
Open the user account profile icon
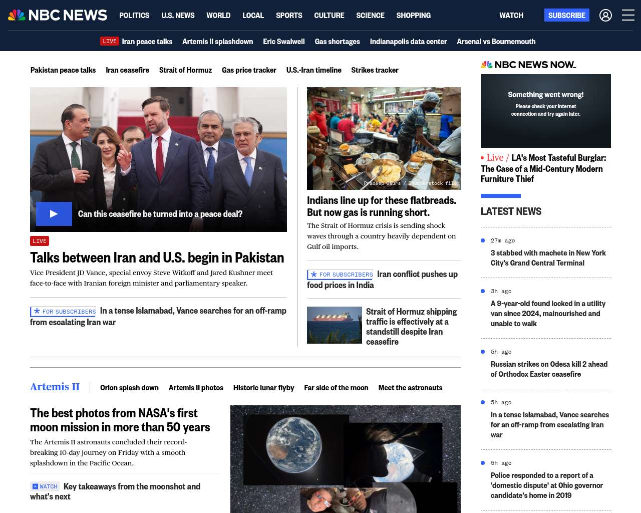pyautogui.click(x=605, y=16)
